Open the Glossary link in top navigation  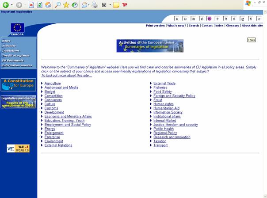coord(233,26)
